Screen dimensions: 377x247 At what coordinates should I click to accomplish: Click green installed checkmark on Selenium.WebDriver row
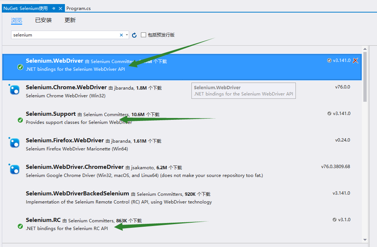[x=20, y=67]
